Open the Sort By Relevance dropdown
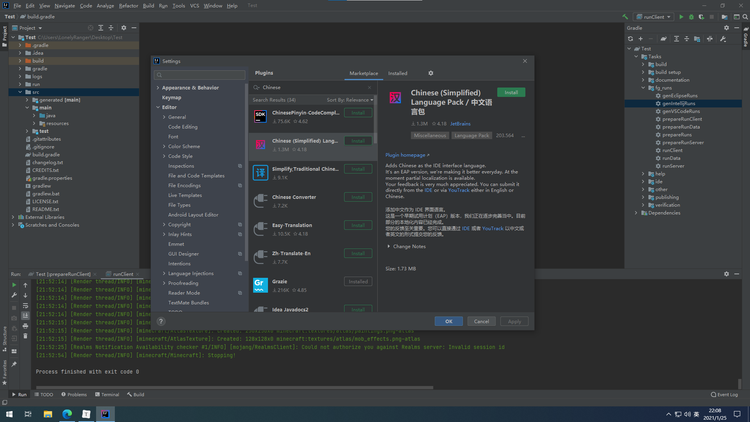Viewport: 750px width, 422px height. click(350, 100)
